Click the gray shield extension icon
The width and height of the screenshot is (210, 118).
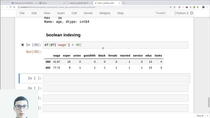[x=183, y=7]
